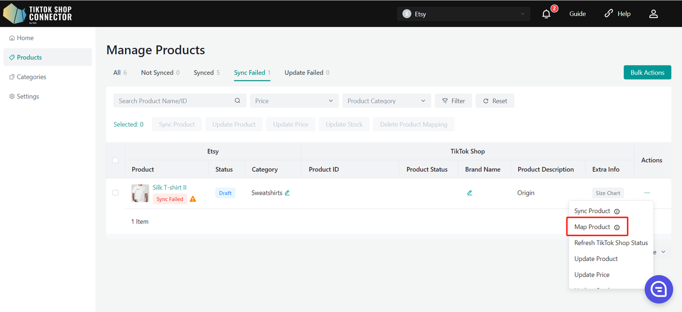Screen dimensions: 682x312
Task: Click the red Sync Failed badge under the product
Action: (170, 199)
